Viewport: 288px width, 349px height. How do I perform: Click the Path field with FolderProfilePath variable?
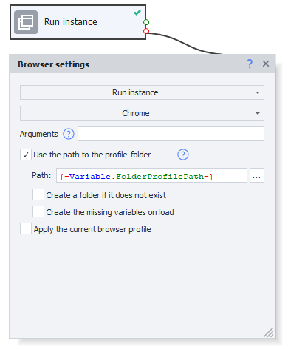tap(151, 175)
